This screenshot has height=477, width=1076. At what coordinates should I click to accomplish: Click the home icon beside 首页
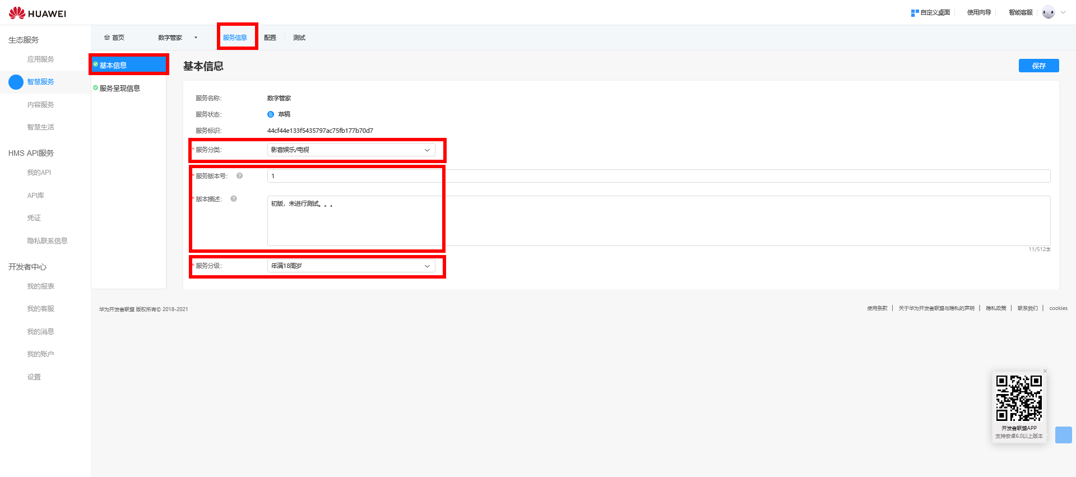[107, 38]
